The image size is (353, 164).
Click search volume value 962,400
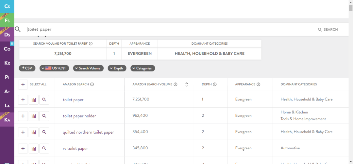point(140,115)
